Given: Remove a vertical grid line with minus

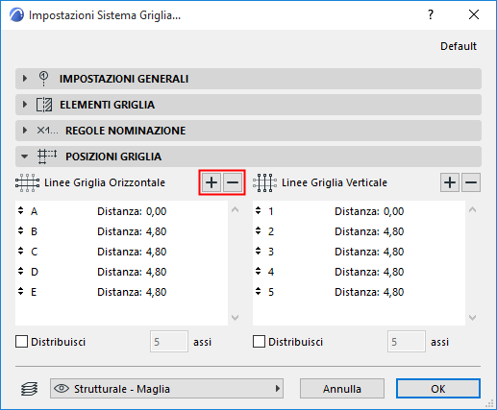Looking at the screenshot, I should pyautogui.click(x=471, y=182).
